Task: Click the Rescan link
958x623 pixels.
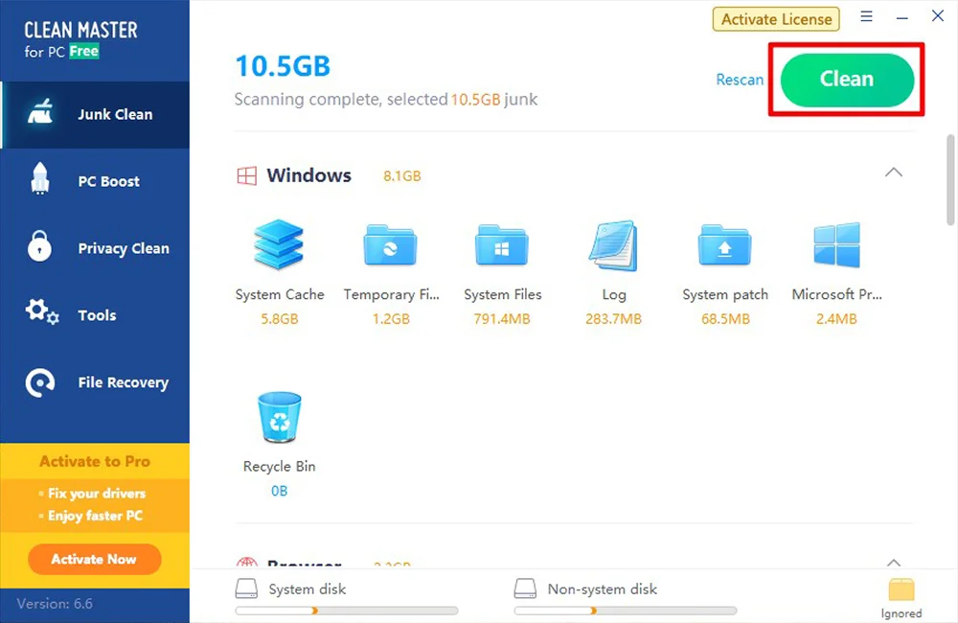Action: pos(740,80)
